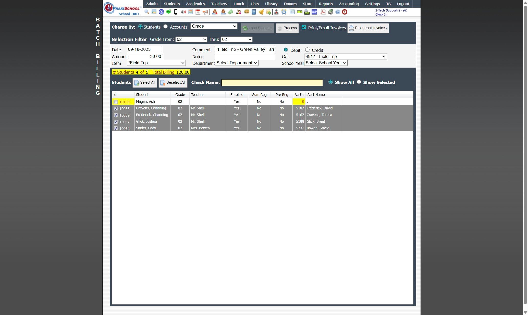Viewport: 528px width, 315px height.
Task: Expand the Select Department dropdown
Action: [x=237, y=63]
